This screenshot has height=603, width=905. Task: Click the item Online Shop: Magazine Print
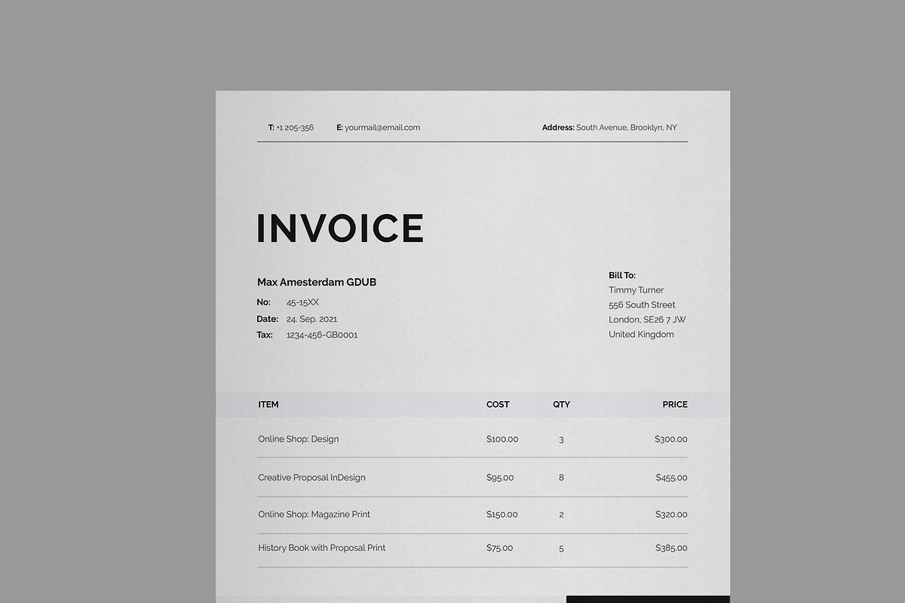pyautogui.click(x=314, y=514)
